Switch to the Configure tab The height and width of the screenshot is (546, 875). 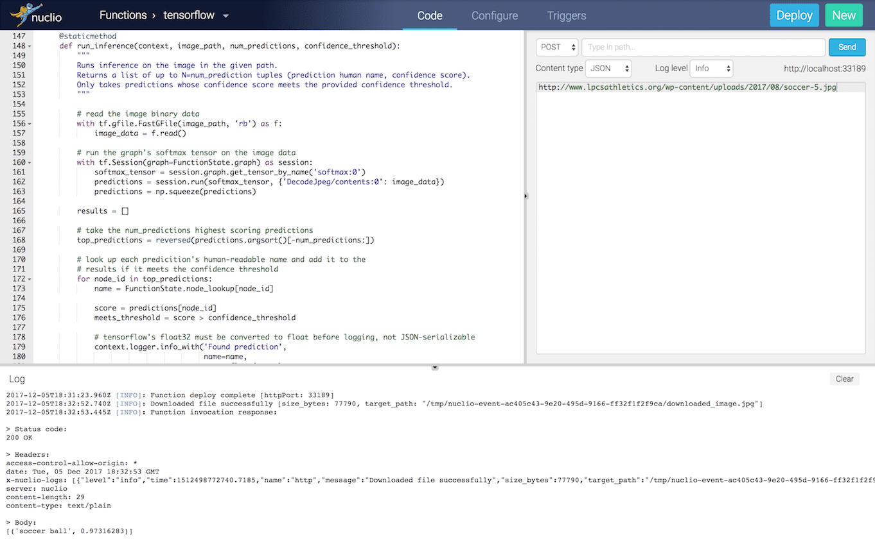click(494, 15)
